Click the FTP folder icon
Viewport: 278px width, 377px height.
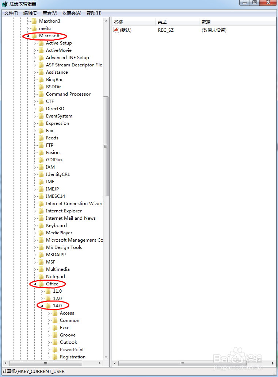(41, 145)
